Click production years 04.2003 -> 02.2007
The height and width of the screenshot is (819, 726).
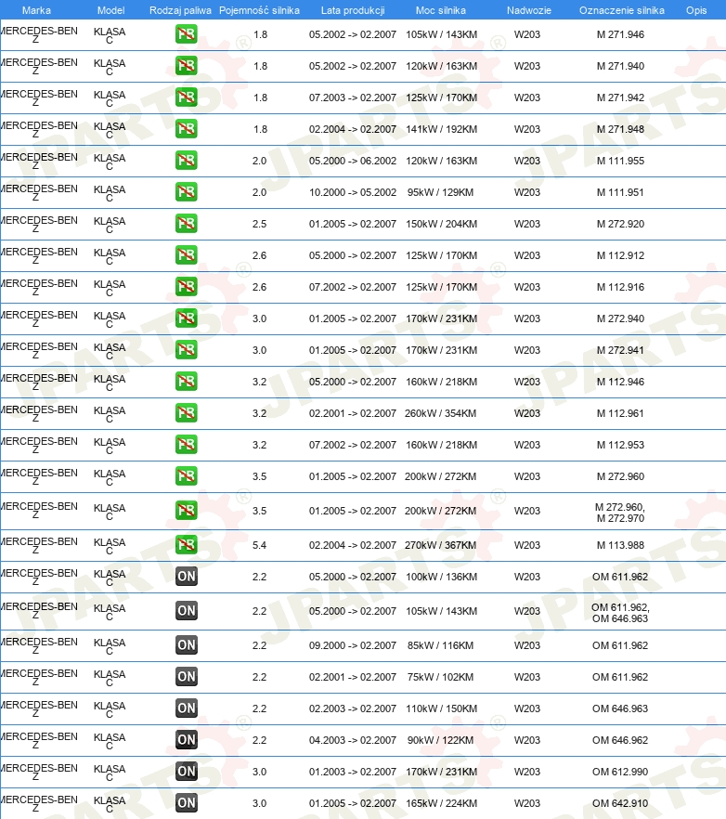[x=353, y=740]
